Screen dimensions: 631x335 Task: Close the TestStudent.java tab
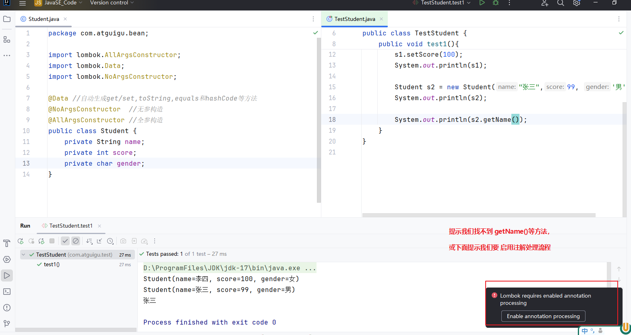pyautogui.click(x=381, y=19)
